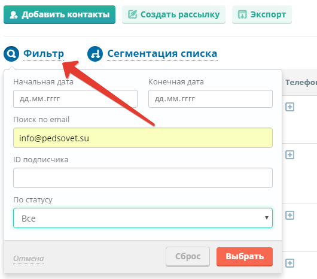This screenshot has width=317, height=279.
Task: Open the По статусу dropdown
Action: click(143, 218)
